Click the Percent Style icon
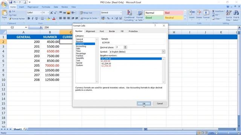 click(x=108, y=18)
